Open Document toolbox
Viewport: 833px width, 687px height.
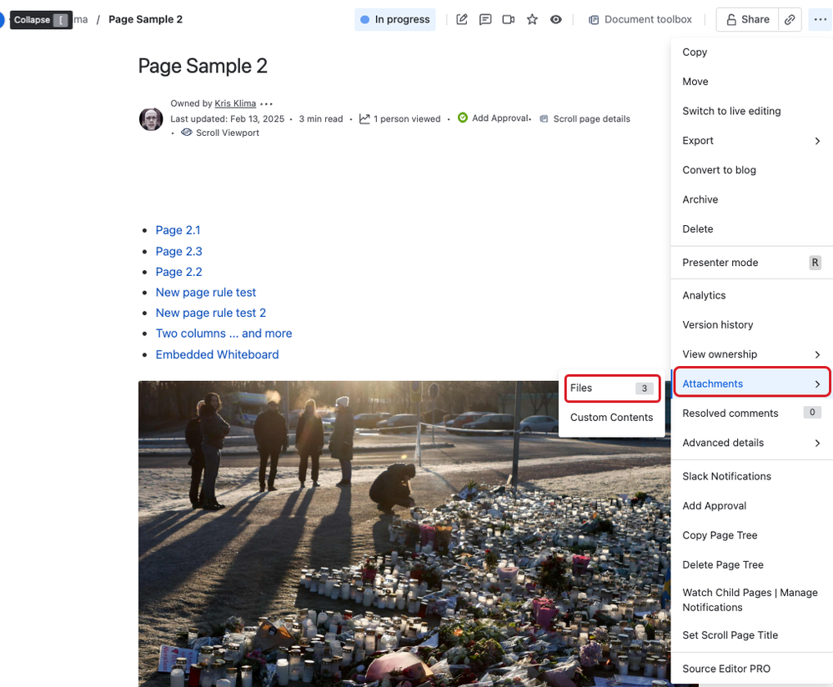tap(640, 20)
